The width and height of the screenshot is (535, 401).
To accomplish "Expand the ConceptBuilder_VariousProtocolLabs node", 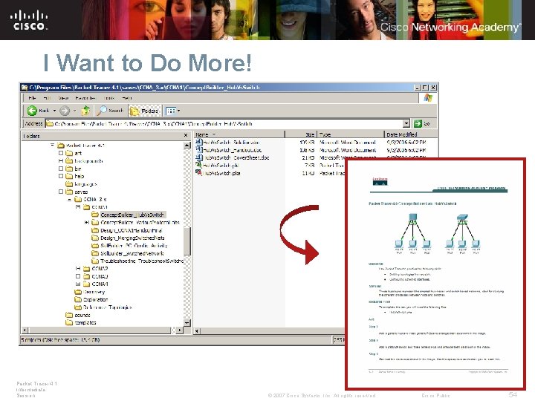I will pos(86,222).
